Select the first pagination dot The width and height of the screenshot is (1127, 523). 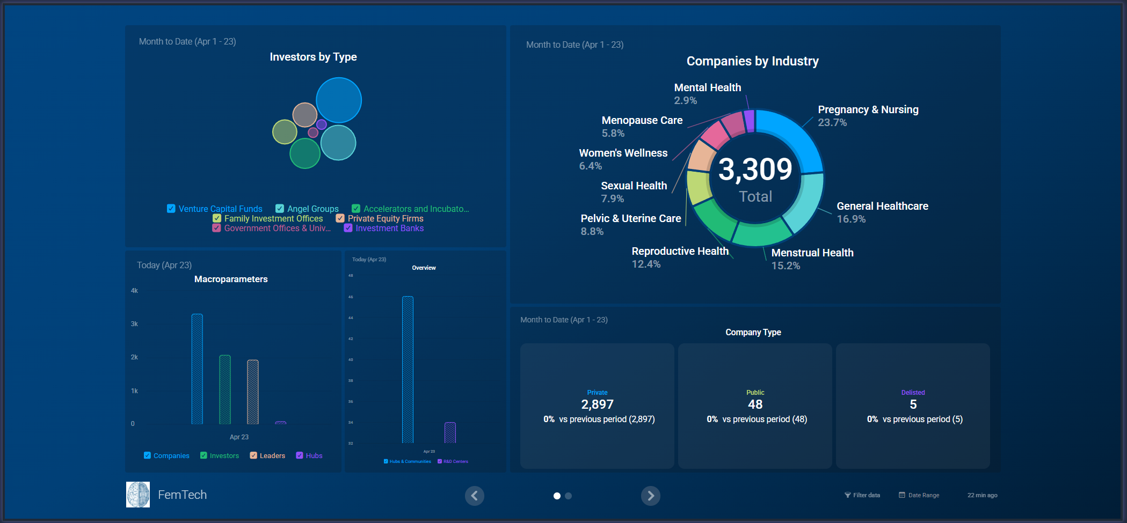(x=557, y=496)
